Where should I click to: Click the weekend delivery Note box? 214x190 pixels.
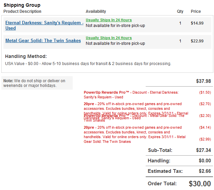37,83
